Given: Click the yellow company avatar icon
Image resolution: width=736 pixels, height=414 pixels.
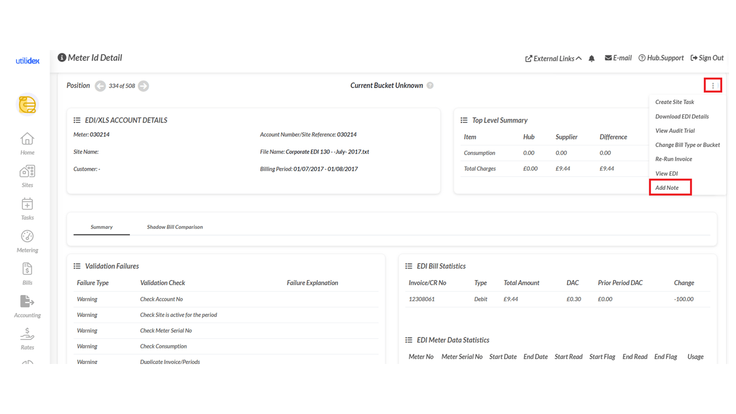Looking at the screenshot, I should (x=27, y=105).
